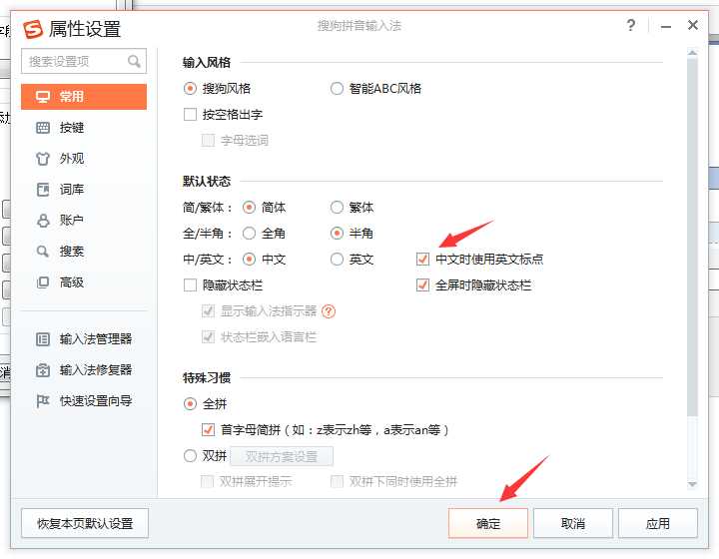Click the vertical scrollbar thumb
Viewport: 719px width, 559px height.
(692, 237)
